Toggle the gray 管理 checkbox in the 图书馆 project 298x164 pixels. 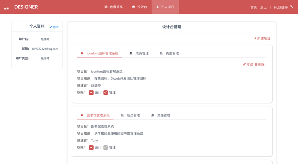(x=105, y=147)
